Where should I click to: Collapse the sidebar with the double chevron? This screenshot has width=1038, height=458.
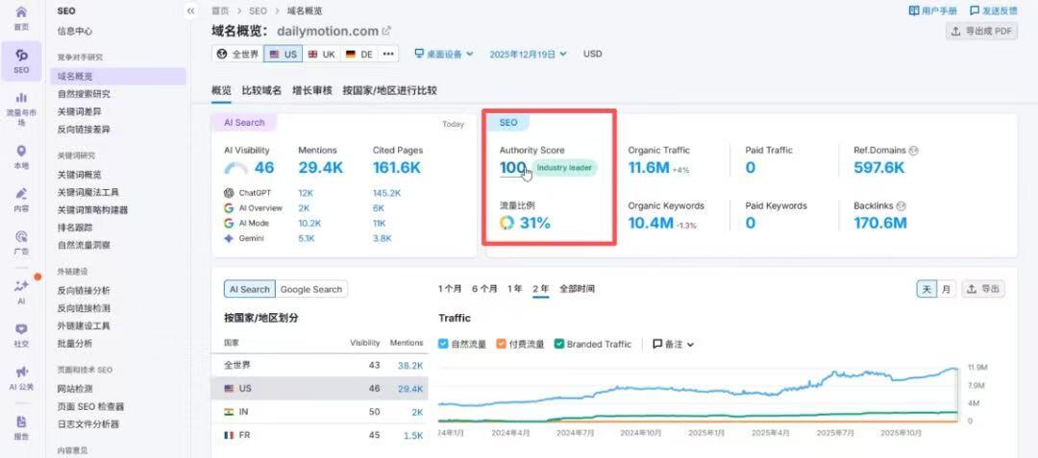190,11
